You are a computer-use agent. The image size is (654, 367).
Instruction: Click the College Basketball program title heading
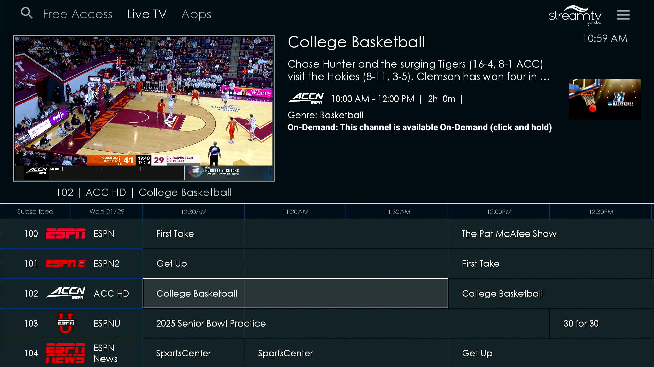[356, 42]
